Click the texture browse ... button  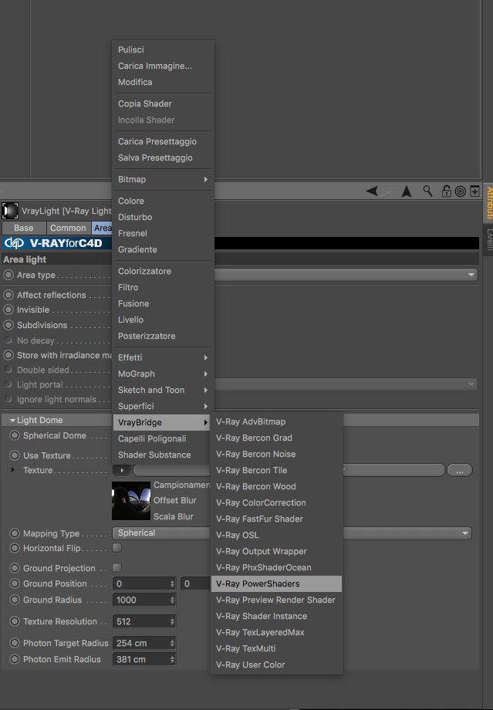(x=460, y=471)
